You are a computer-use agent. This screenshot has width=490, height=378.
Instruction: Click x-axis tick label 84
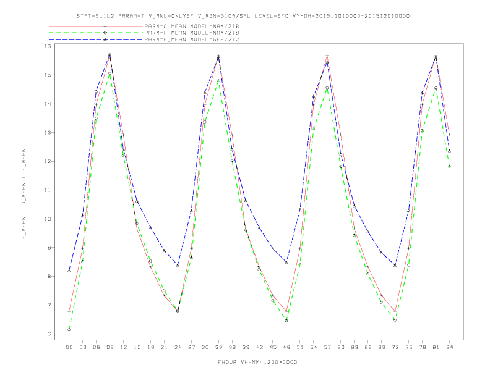click(449, 347)
